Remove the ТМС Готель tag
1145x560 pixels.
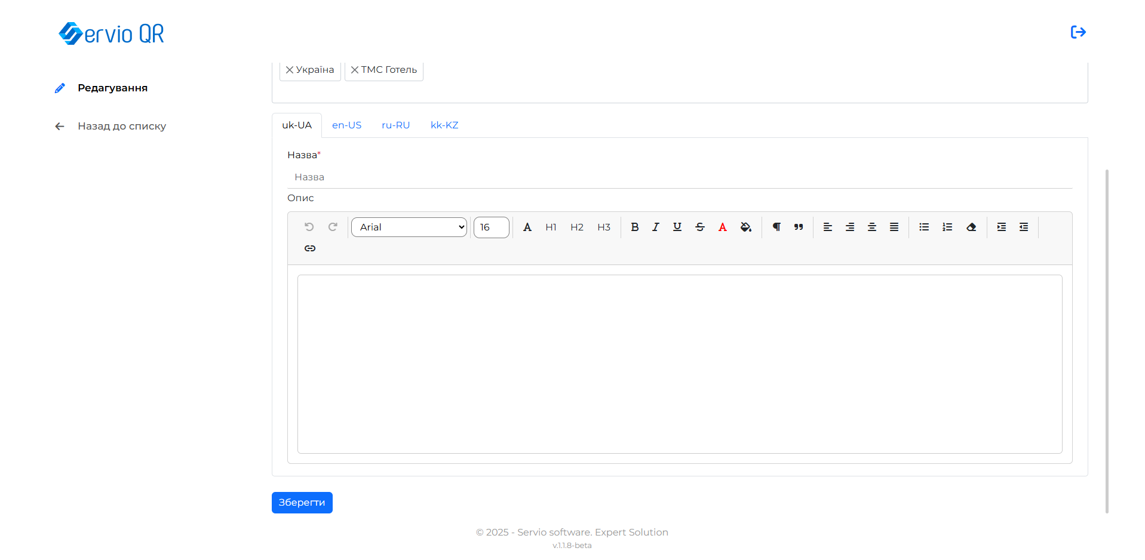tap(355, 70)
